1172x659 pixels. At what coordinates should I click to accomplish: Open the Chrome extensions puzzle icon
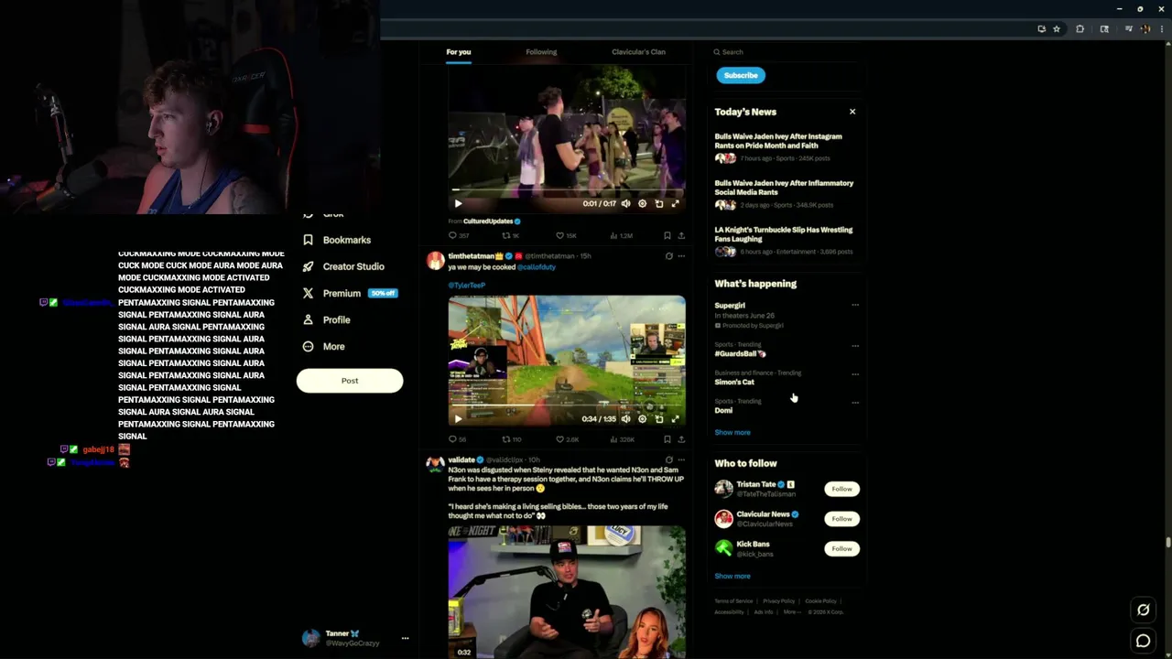click(x=1080, y=29)
